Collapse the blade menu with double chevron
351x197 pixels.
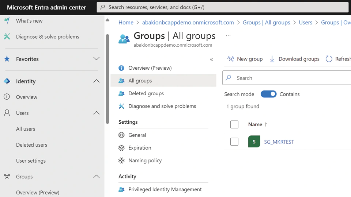[x=212, y=59]
